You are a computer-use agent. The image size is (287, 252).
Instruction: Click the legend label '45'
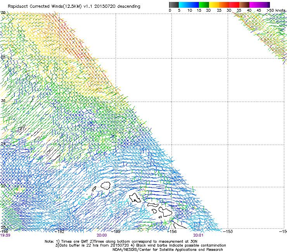[259, 10]
